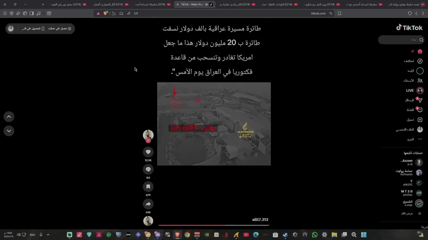Image resolution: width=428 pixels, height=240 pixels.
Task: Click 'Get app' (الحصول على الت...) button
Action: [33, 29]
